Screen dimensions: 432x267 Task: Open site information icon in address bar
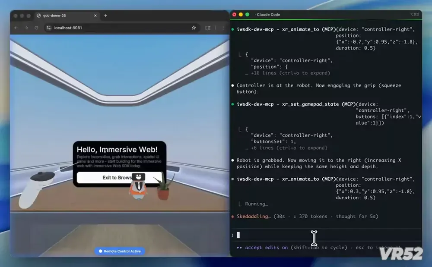[49, 28]
